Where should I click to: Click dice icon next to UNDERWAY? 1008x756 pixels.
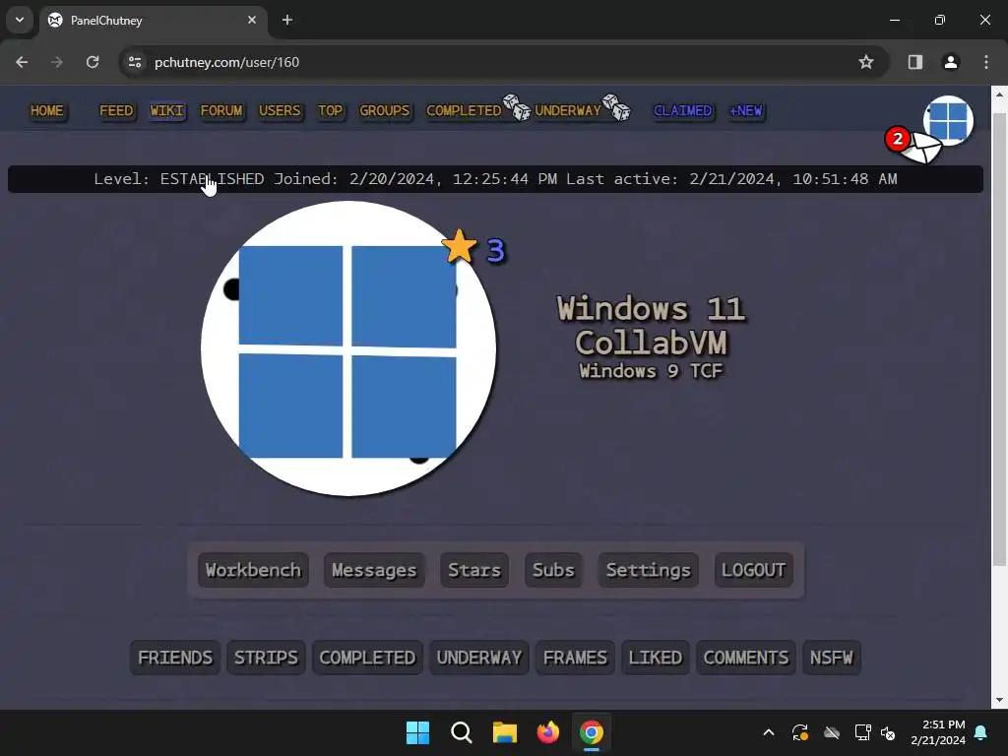pyautogui.click(x=616, y=107)
